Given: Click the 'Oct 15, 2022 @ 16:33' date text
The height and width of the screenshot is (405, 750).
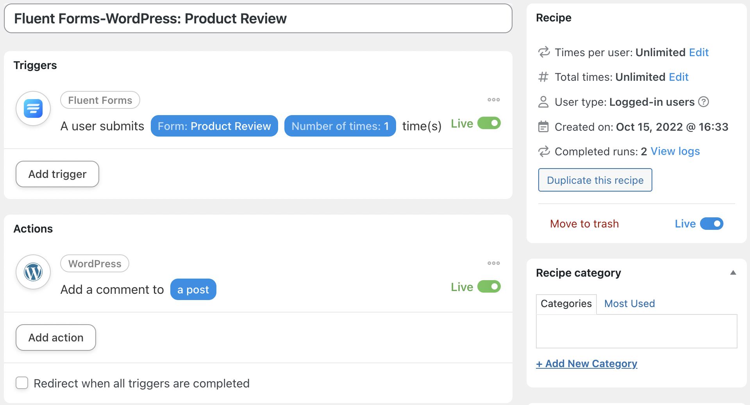Looking at the screenshot, I should pos(672,127).
